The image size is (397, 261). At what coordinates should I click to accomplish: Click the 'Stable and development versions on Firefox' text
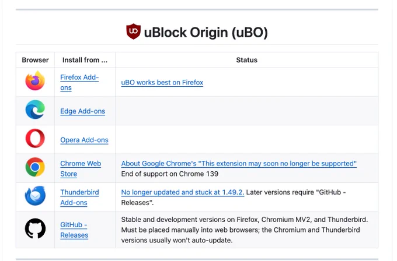pos(190,220)
